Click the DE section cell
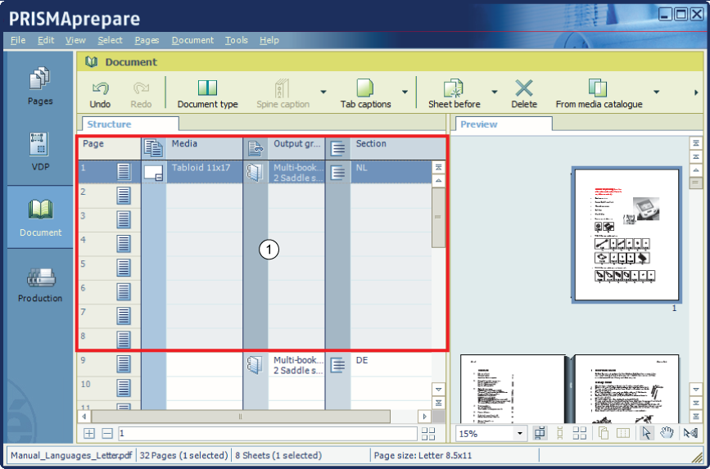 [391, 364]
